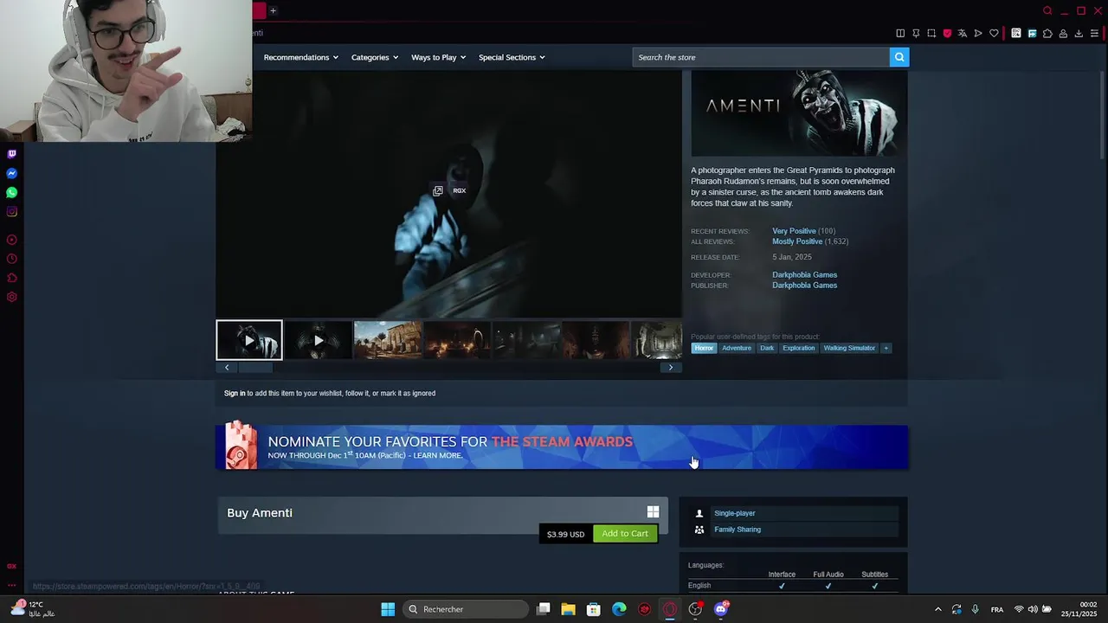Open the Family Sharing feature link
Screen dimensions: 1108x623
(738, 530)
